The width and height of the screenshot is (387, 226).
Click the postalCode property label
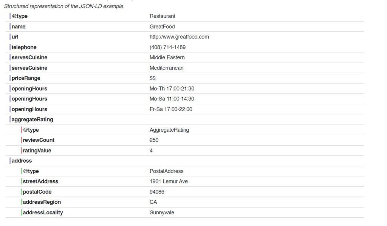pos(37,192)
